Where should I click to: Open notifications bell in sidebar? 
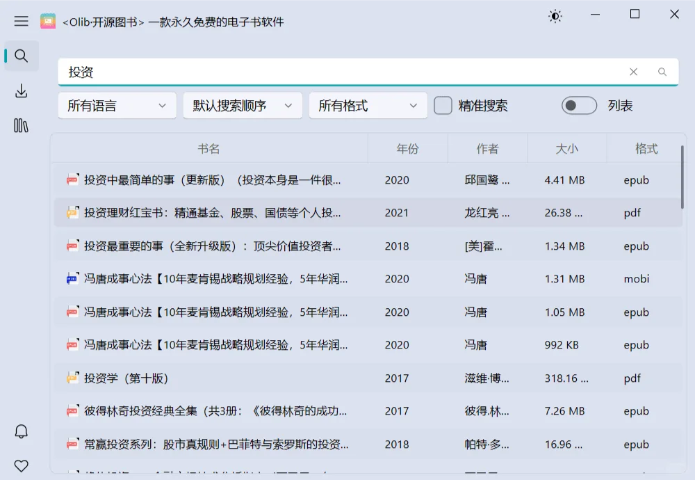(x=22, y=431)
